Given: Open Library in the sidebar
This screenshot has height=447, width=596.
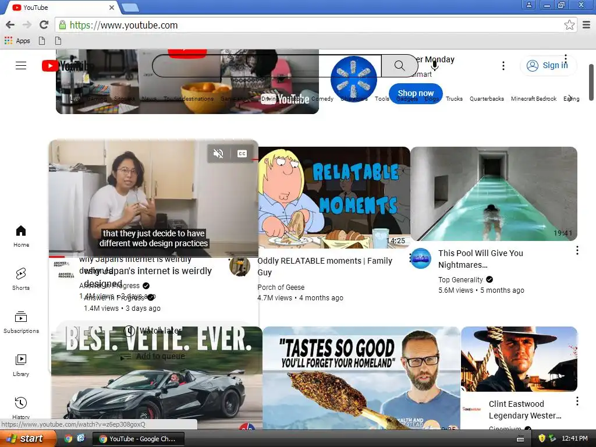Looking at the screenshot, I should [x=21, y=365].
